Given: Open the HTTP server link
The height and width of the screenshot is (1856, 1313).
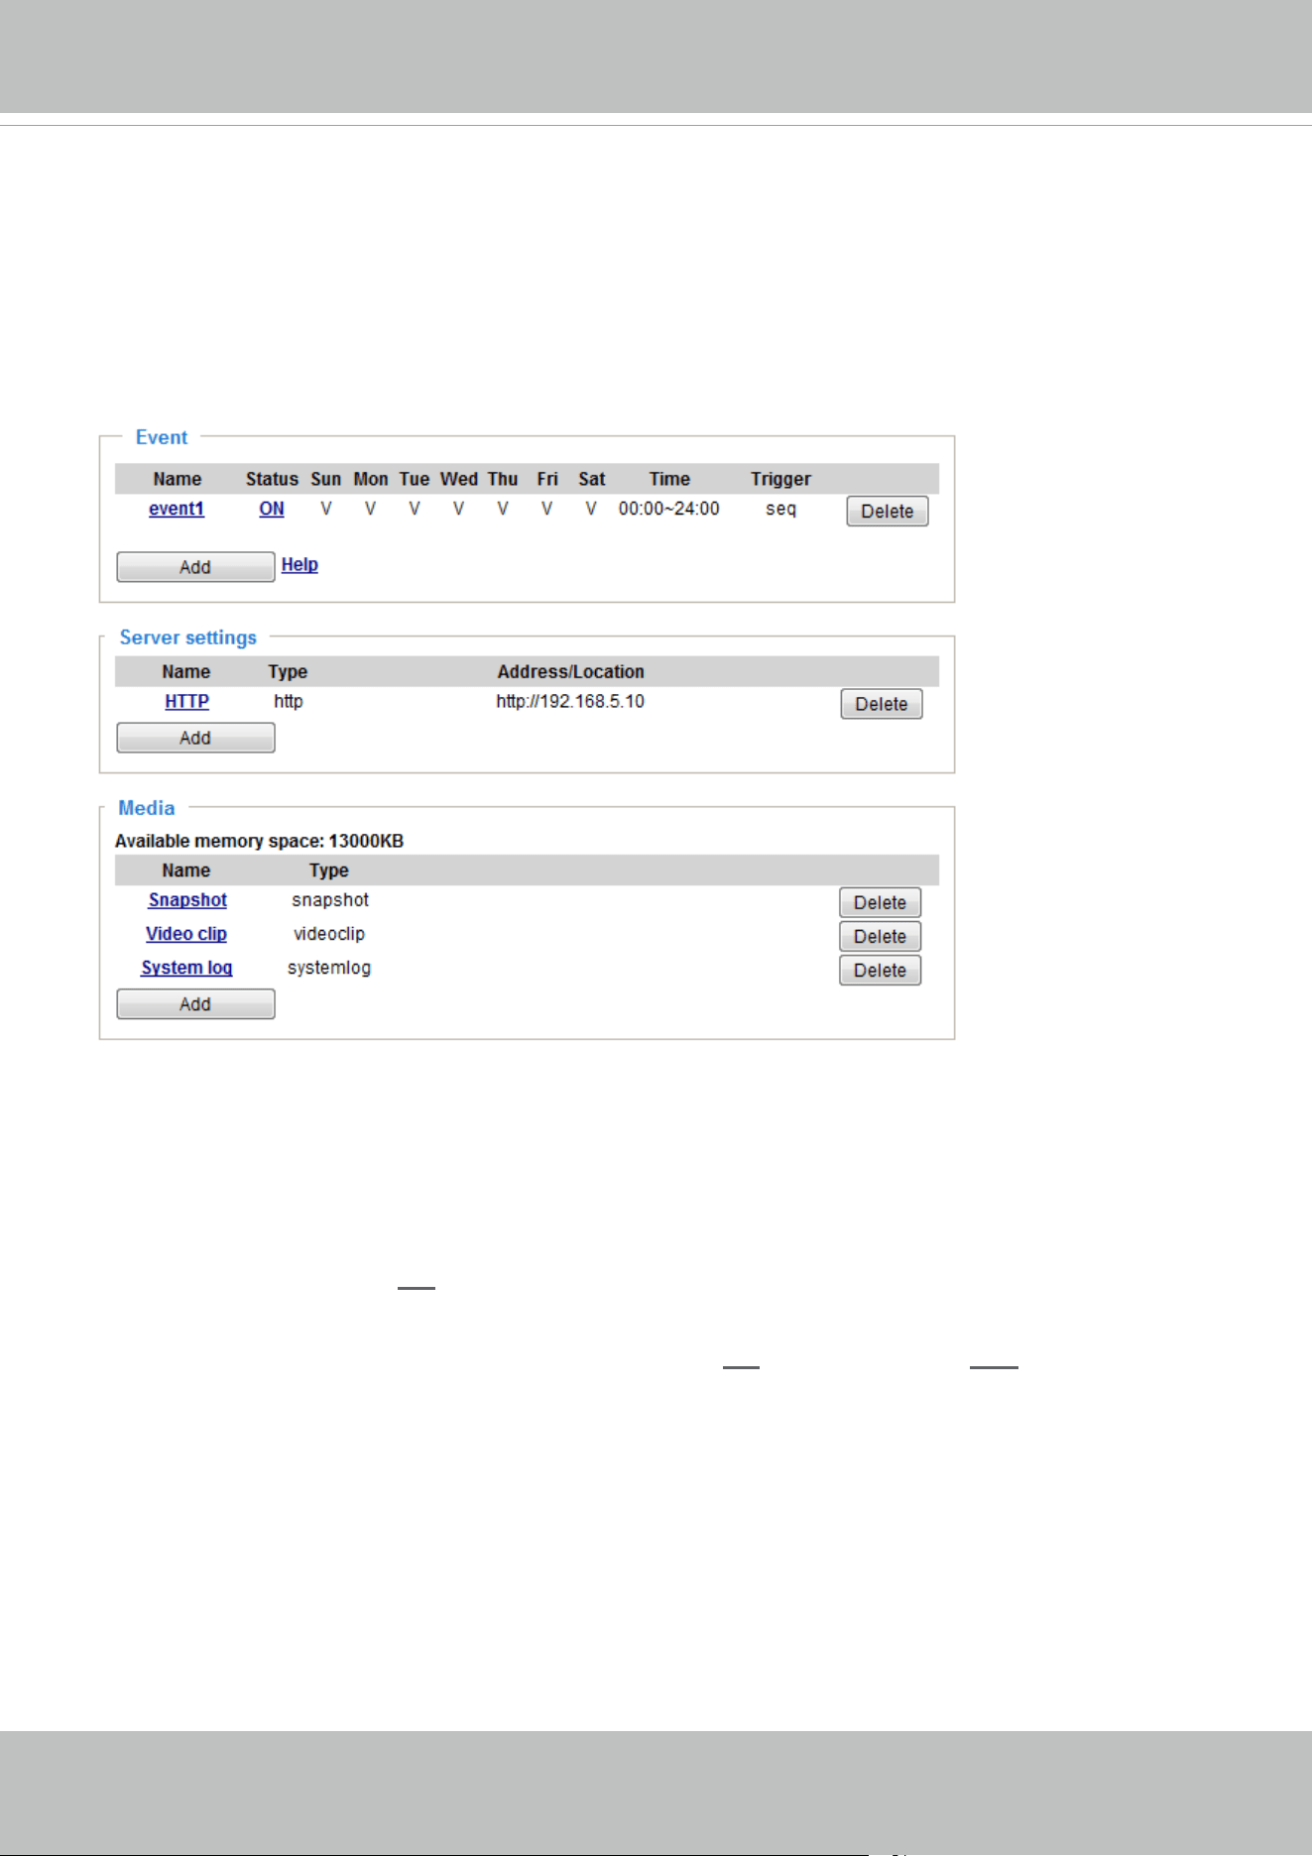Looking at the screenshot, I should tap(186, 701).
